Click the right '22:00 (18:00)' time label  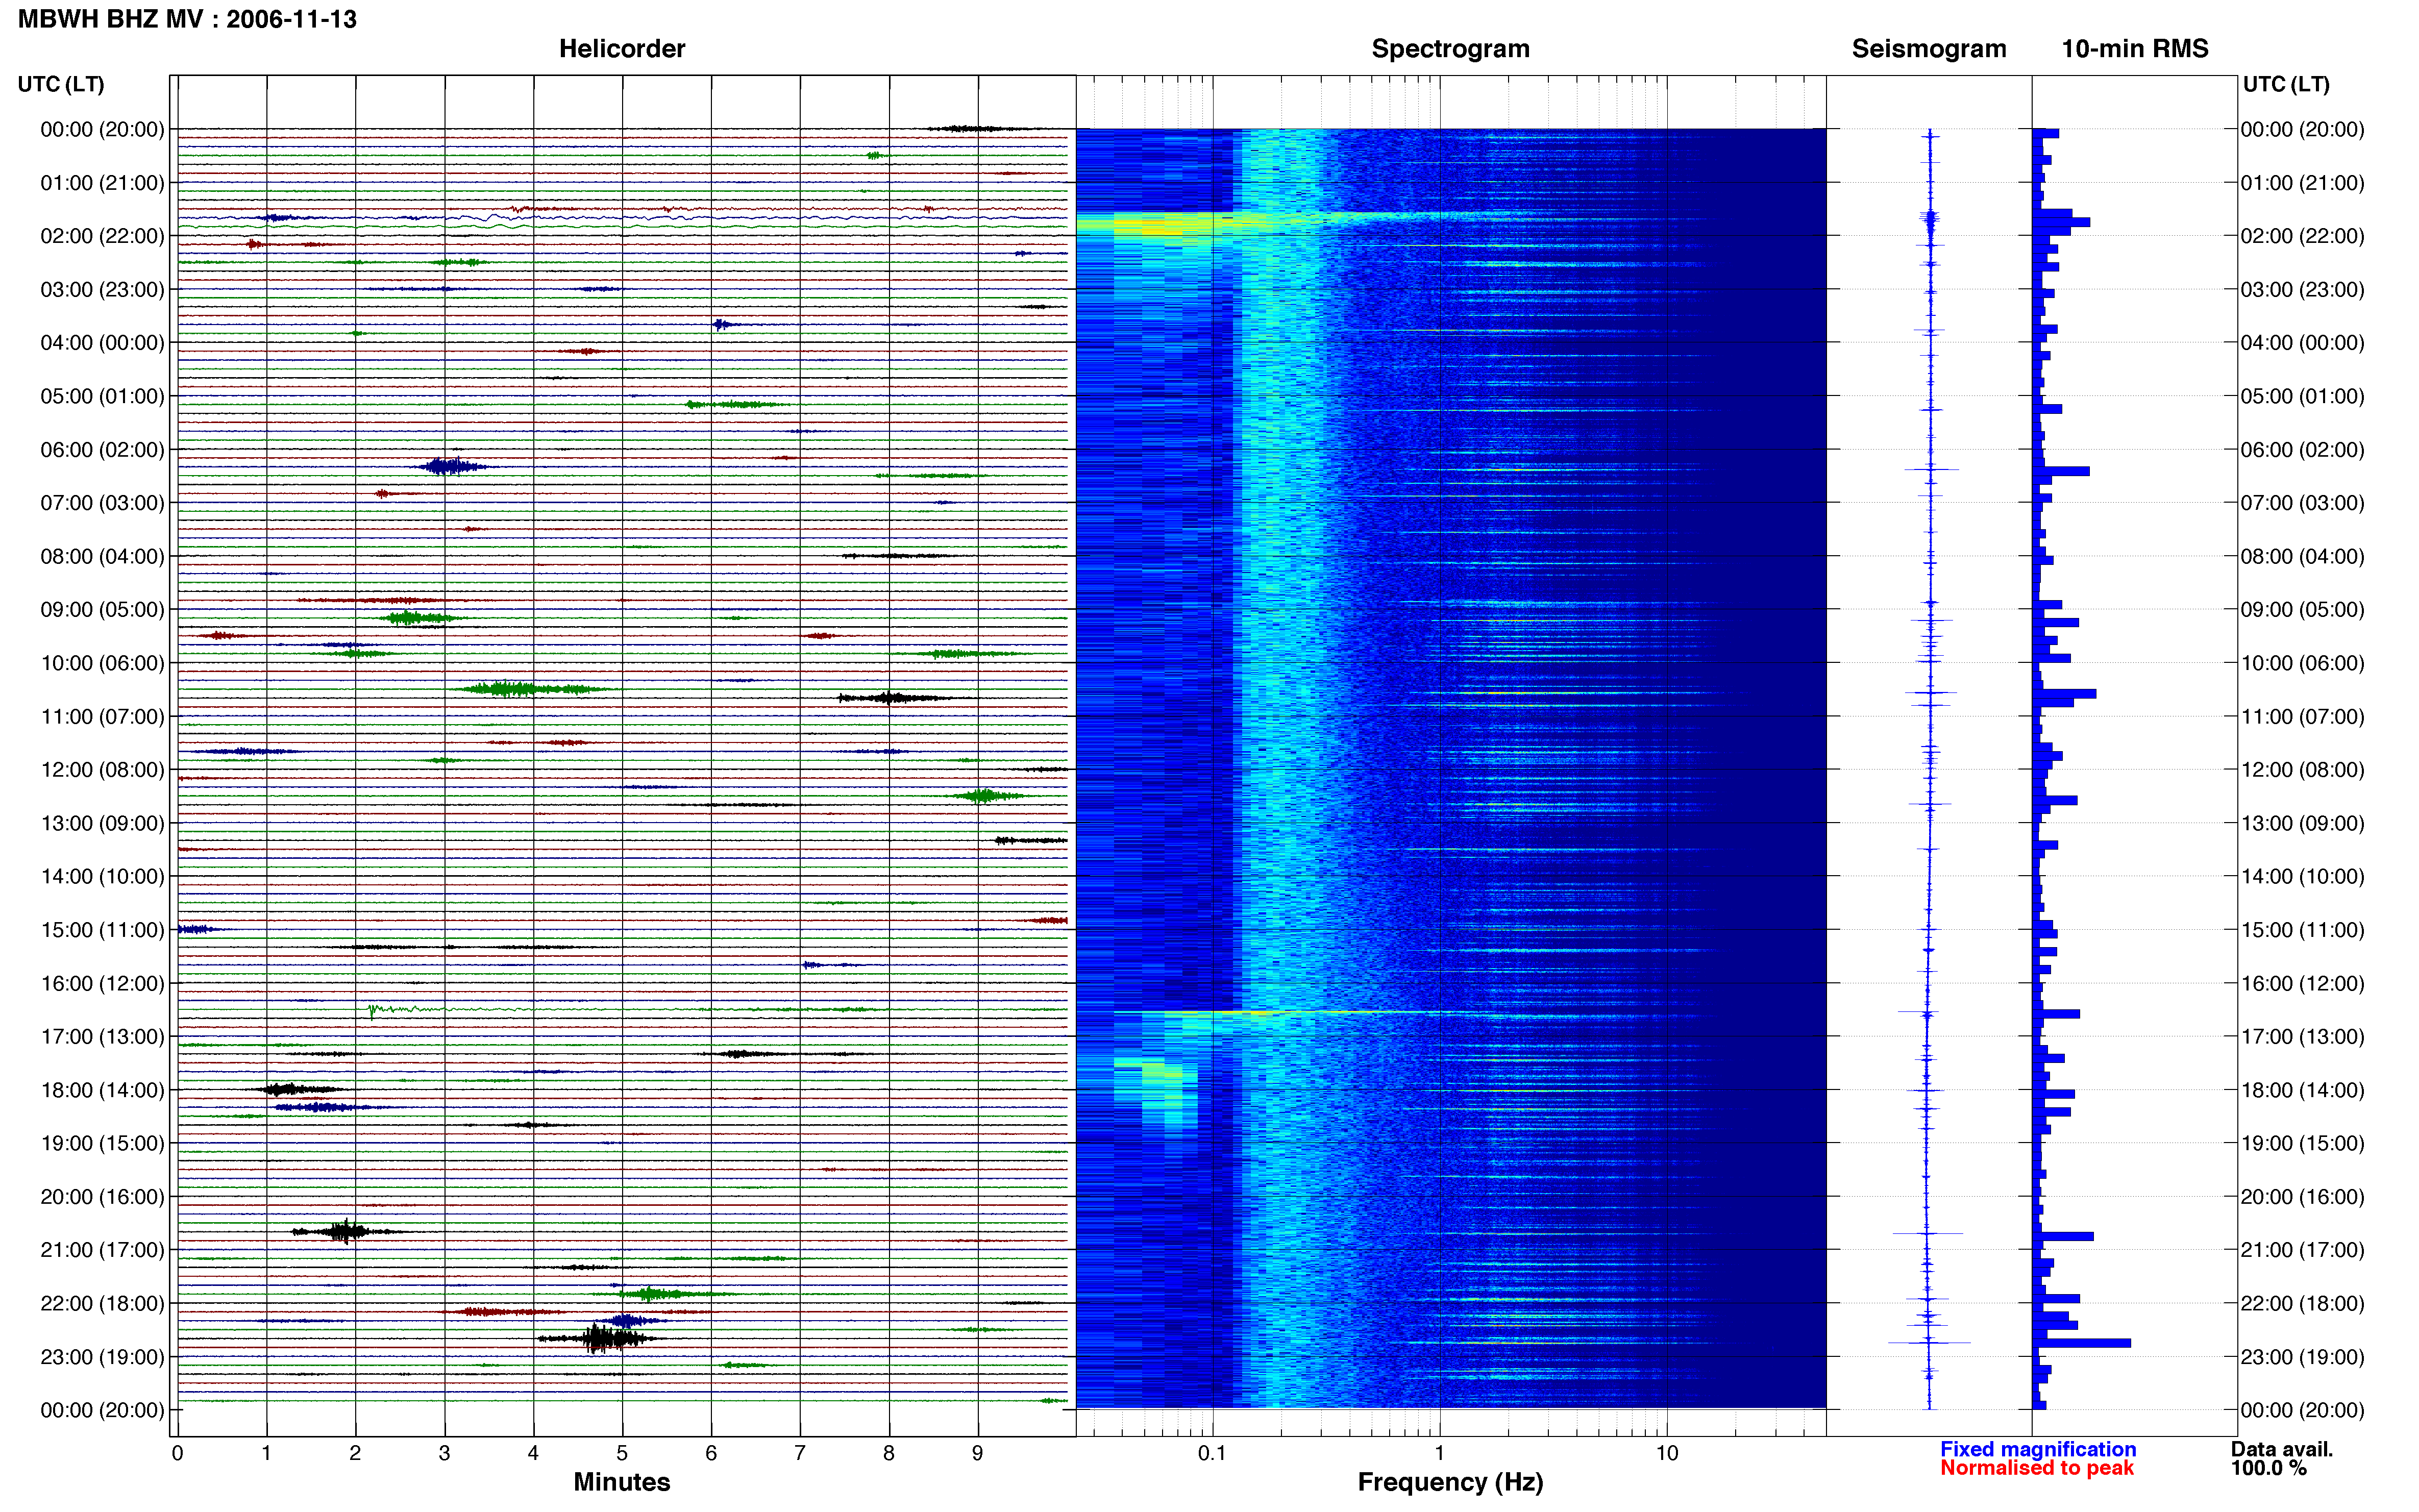[x=2302, y=1303]
